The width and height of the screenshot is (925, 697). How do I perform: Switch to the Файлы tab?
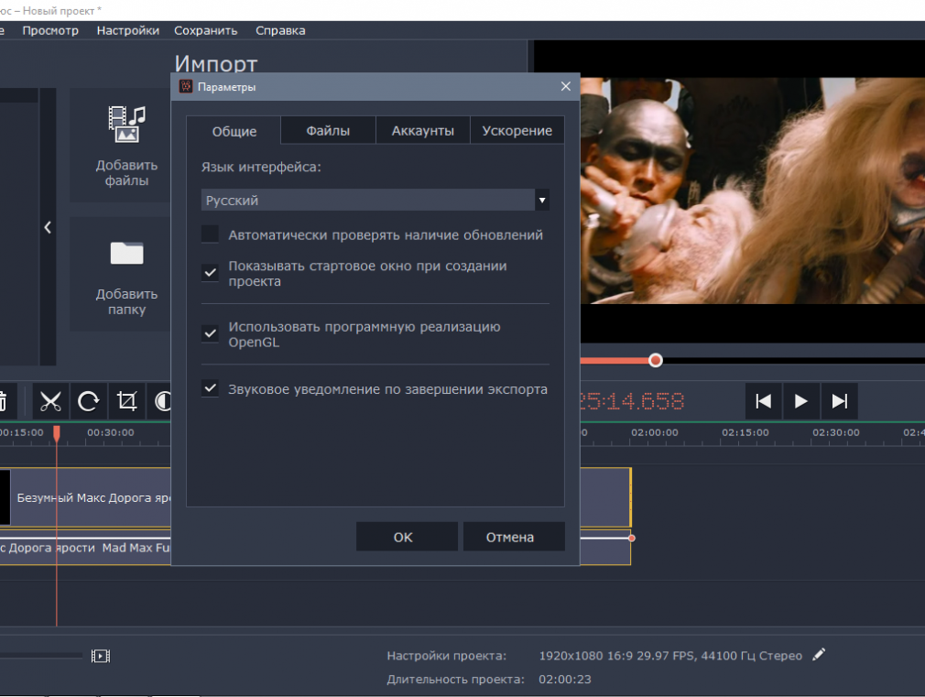coord(328,130)
